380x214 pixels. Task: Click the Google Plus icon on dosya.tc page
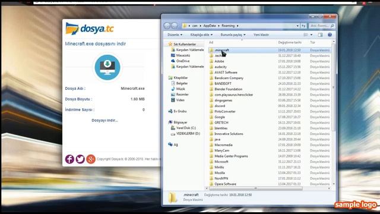click(x=91, y=159)
